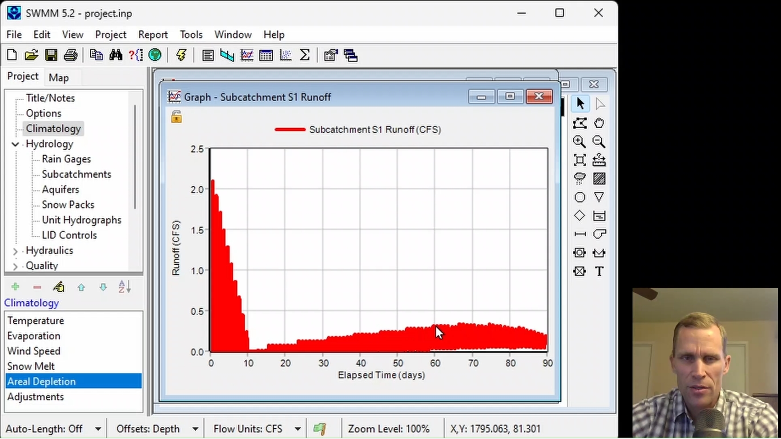Image resolution: width=781 pixels, height=439 pixels.
Task: Create a time series plot
Action: (247, 55)
